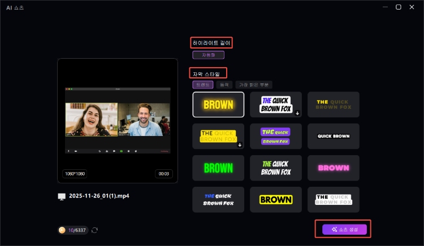Select the yellow box black BROWN style
424x246 pixels.
point(276,200)
